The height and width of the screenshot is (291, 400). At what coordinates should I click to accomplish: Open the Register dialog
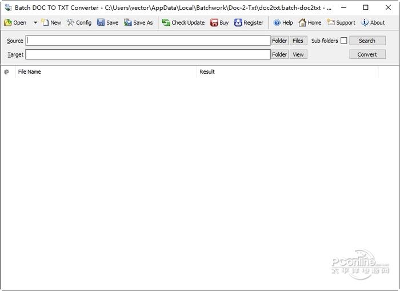point(249,23)
